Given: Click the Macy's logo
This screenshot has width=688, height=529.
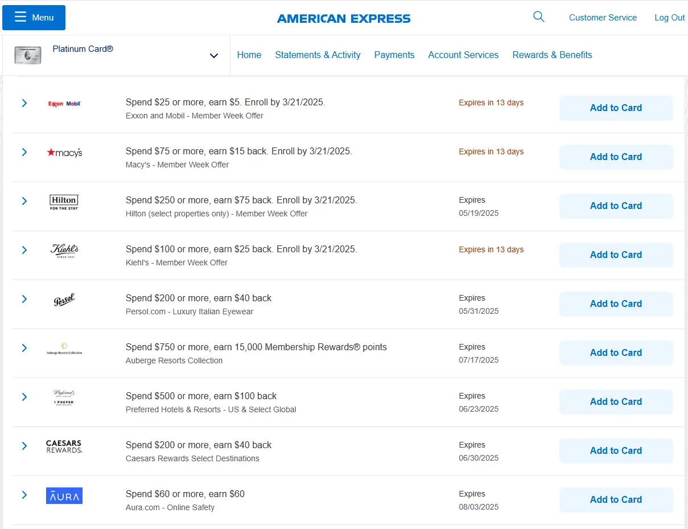Looking at the screenshot, I should (64, 153).
